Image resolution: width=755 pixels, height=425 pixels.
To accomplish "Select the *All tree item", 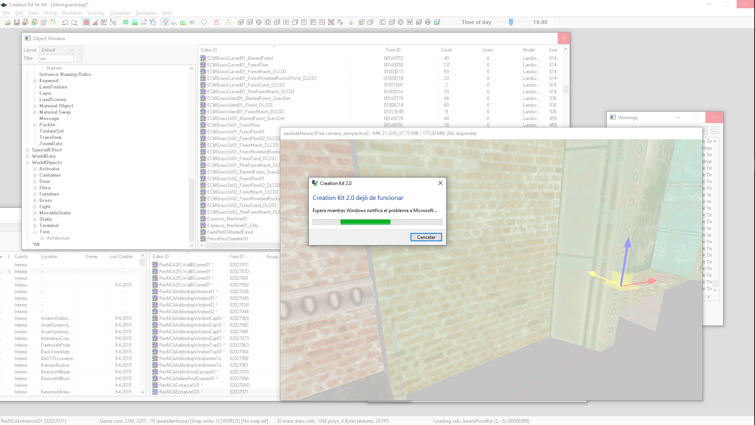I will [36, 244].
